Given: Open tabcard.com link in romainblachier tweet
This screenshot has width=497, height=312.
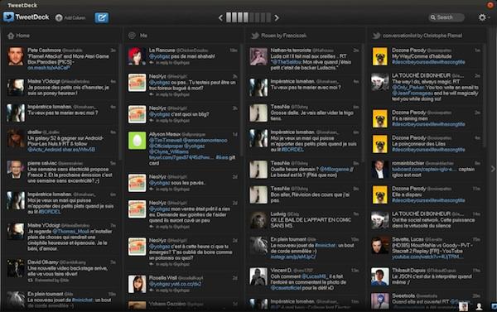Looking at the screenshot, I should tap(424, 169).
